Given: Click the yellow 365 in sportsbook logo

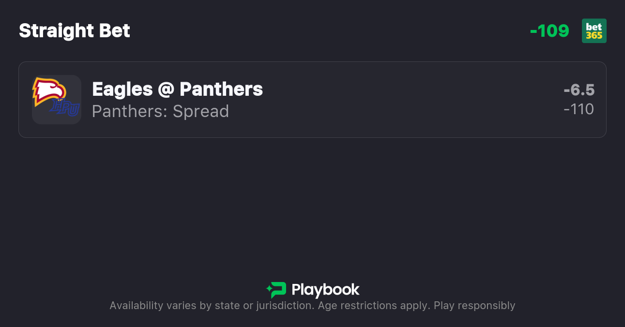Looking at the screenshot, I should click(x=594, y=35).
